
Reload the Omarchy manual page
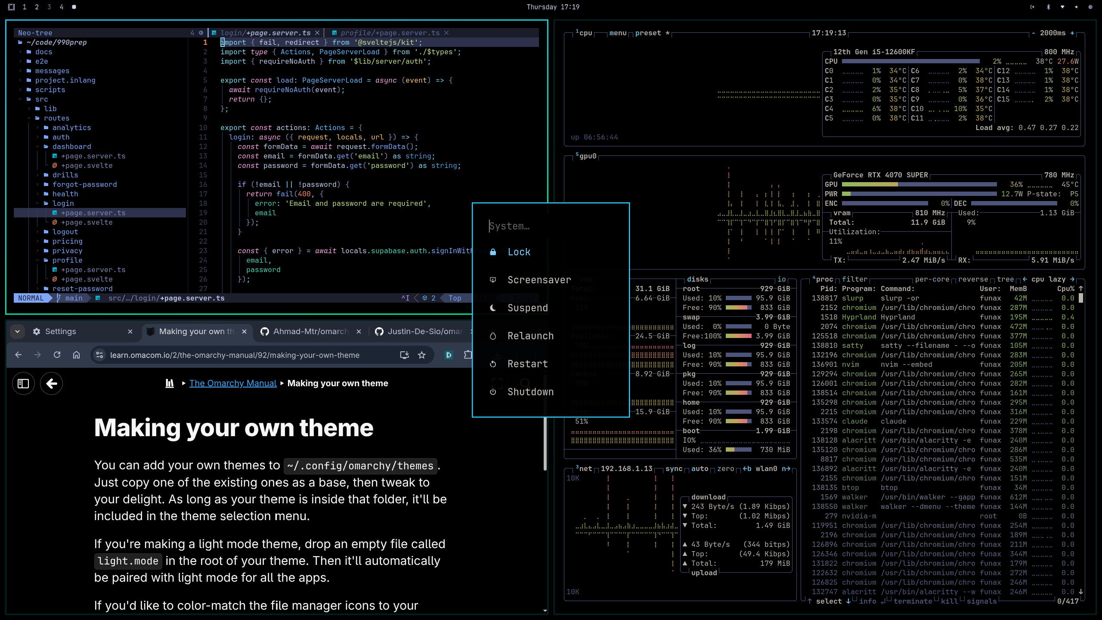click(x=57, y=355)
